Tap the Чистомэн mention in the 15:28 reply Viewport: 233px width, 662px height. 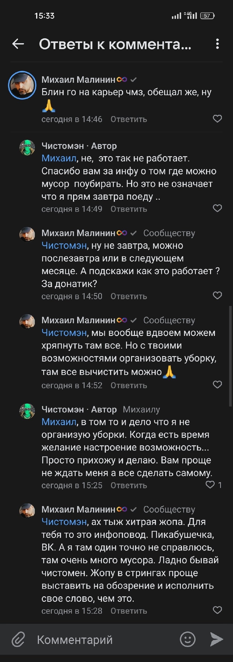(64, 522)
